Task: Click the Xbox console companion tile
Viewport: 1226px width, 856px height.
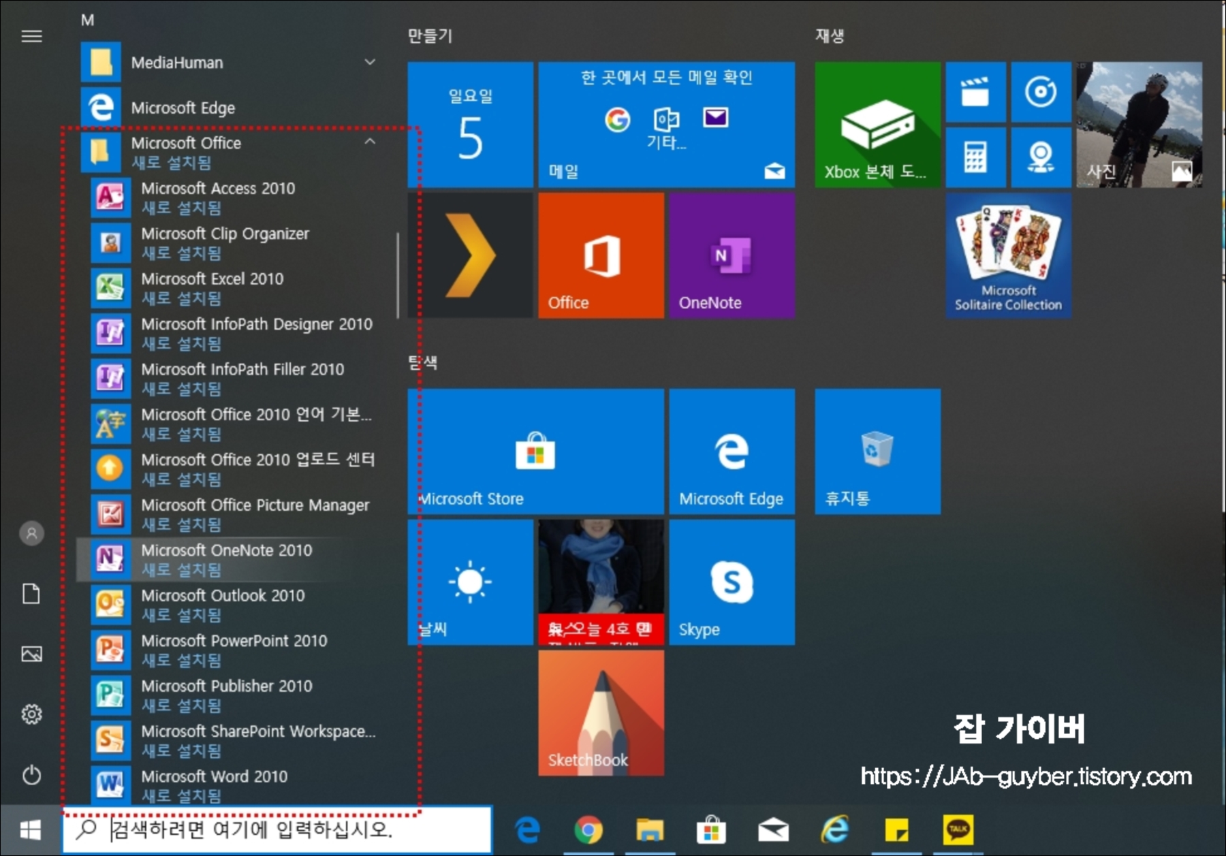Action: pos(877,125)
